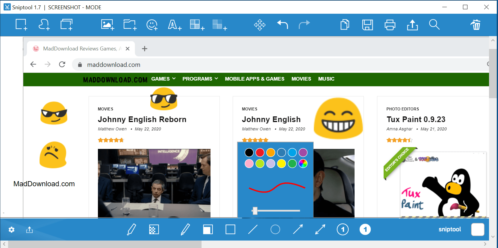498x248 pixels.
Task: Open the white current color box
Action: click(478, 229)
